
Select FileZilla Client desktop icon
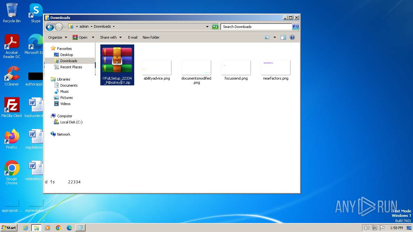click(x=12, y=108)
